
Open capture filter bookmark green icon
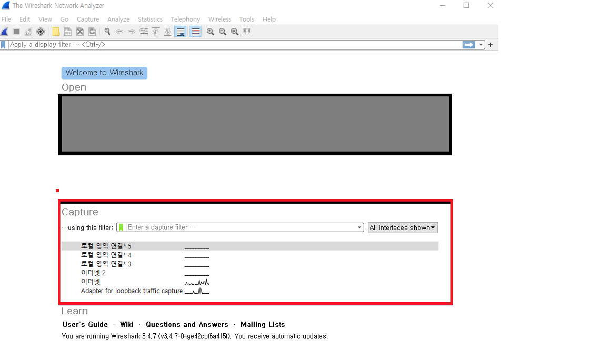pyautogui.click(x=121, y=227)
